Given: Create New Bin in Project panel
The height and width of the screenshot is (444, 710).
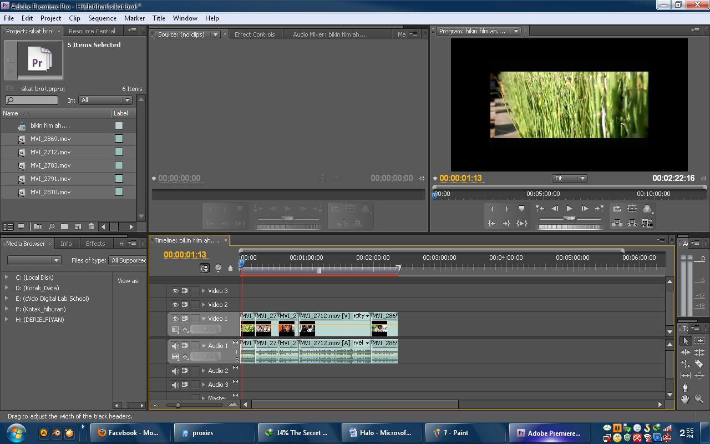Looking at the screenshot, I should coord(65,226).
